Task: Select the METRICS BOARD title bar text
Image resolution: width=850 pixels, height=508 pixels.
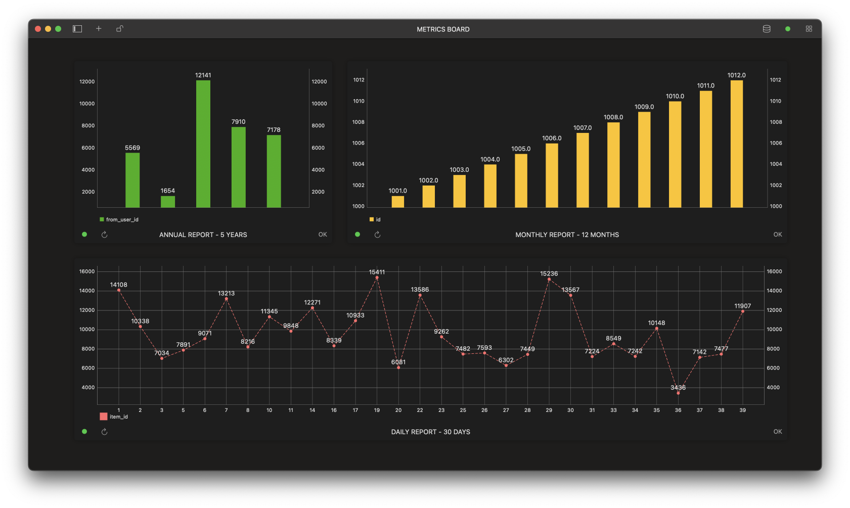Action: point(443,29)
